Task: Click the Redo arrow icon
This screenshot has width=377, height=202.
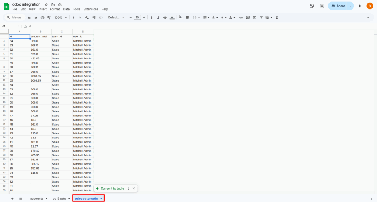Action: click(x=36, y=18)
